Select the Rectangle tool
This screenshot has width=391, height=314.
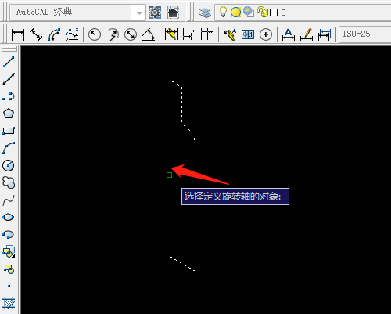point(9,131)
